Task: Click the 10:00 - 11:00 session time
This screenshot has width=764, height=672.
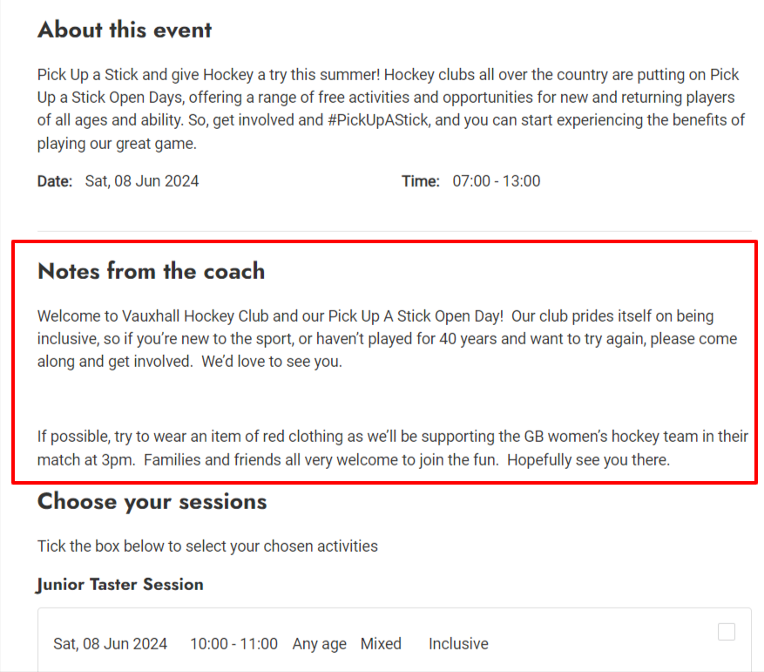Action: [x=233, y=644]
